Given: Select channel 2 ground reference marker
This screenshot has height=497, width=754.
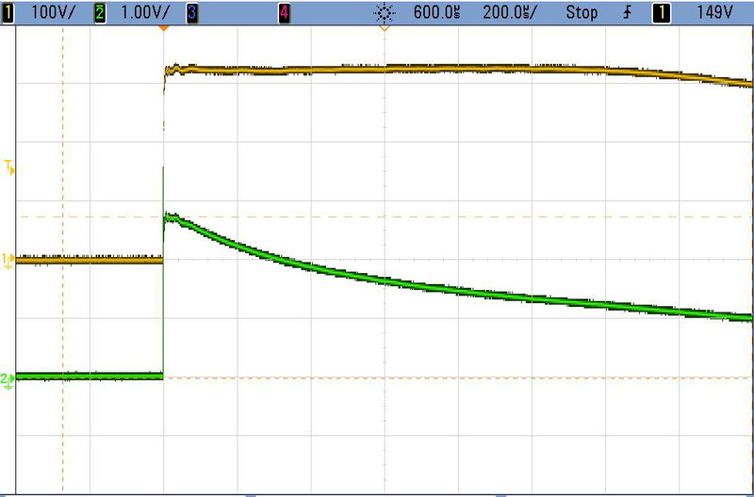Looking at the screenshot, I should click(8, 379).
